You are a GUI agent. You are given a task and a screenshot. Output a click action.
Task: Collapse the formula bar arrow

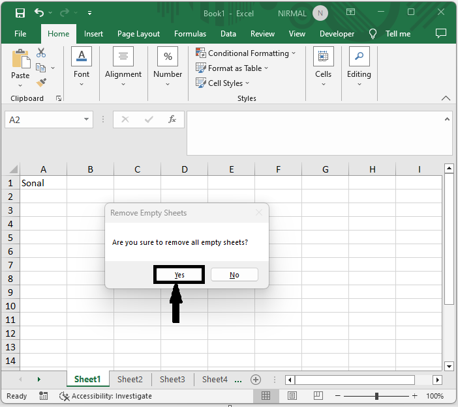pos(447,119)
